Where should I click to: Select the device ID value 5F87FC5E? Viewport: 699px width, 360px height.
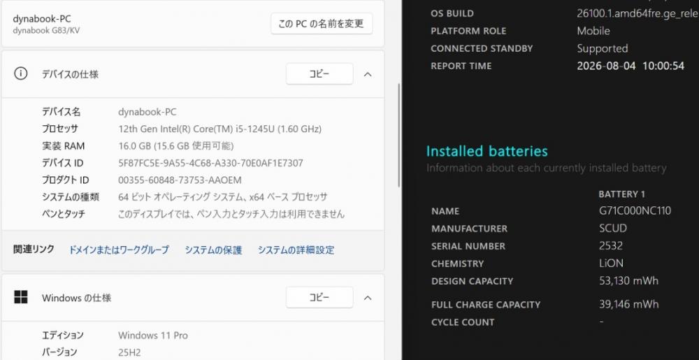[210, 163]
